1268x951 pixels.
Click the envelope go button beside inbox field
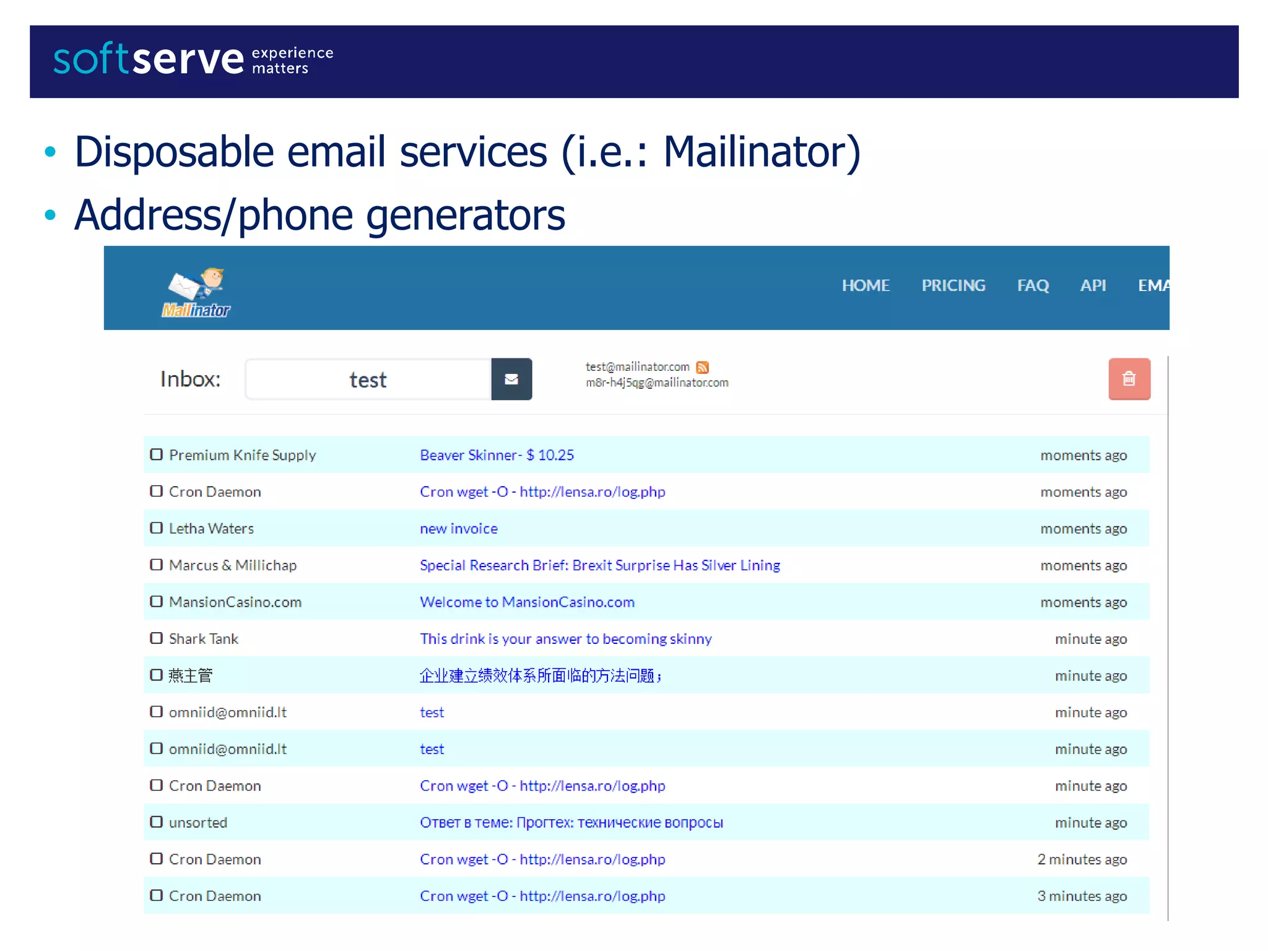(511, 379)
